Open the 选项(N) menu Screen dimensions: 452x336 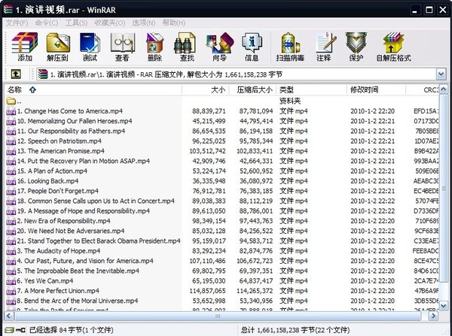pyautogui.click(x=144, y=23)
